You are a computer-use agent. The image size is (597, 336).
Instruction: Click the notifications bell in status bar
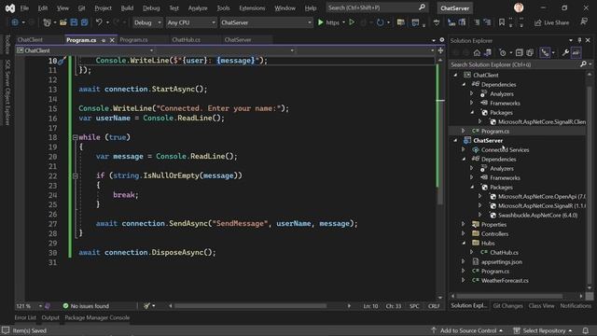coord(586,330)
